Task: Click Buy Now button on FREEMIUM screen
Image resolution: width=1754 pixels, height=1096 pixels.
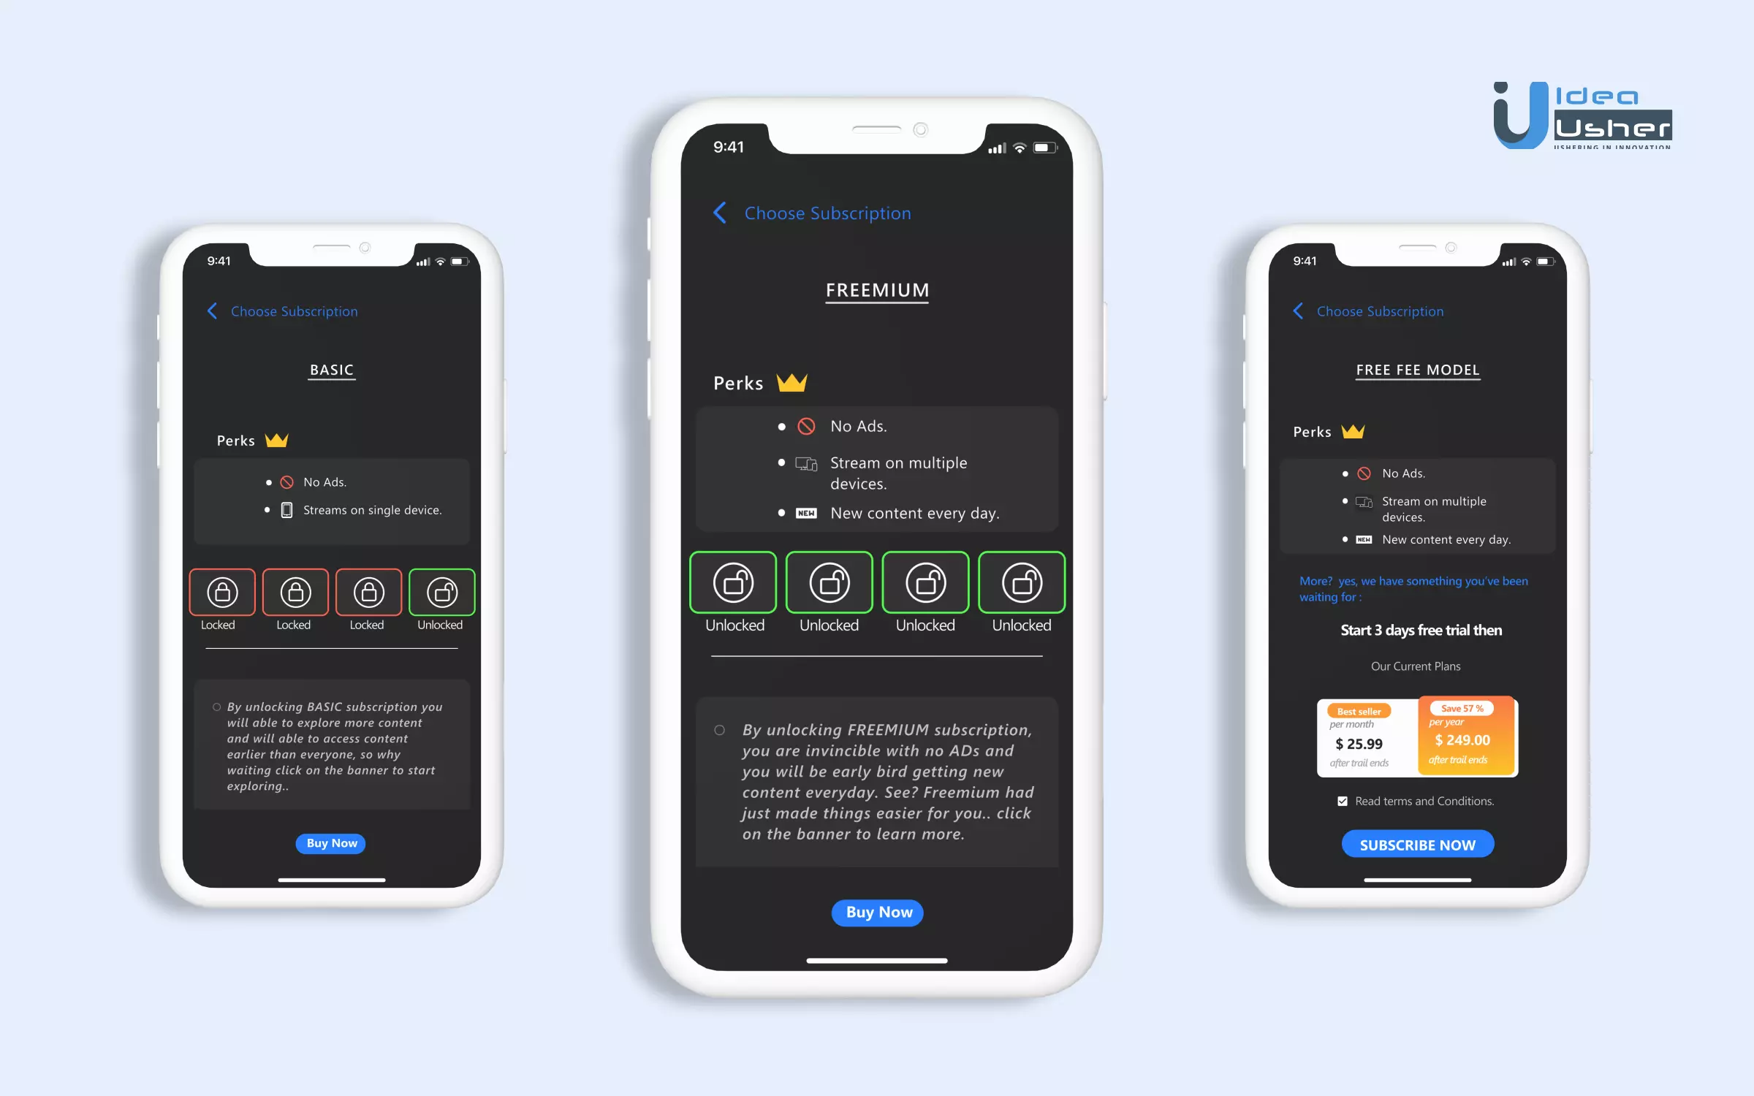Action: point(879,912)
